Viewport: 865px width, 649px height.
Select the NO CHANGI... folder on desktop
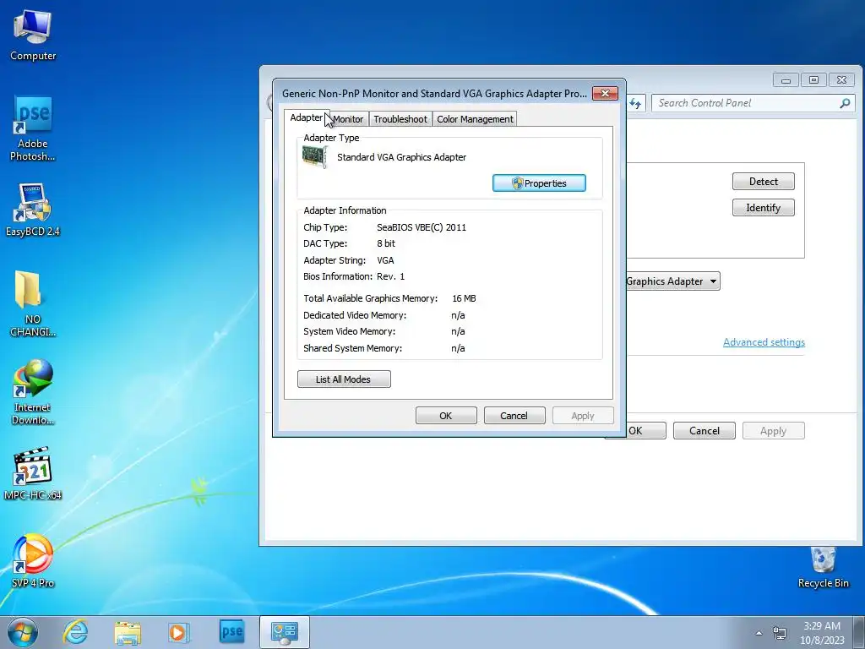(x=33, y=303)
